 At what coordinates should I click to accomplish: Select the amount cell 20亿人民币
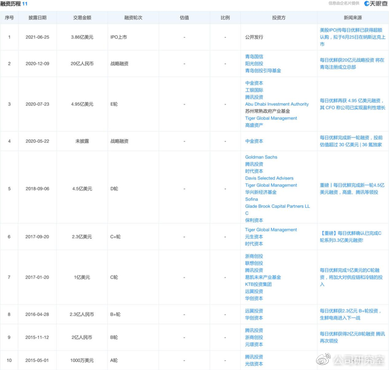82,64
